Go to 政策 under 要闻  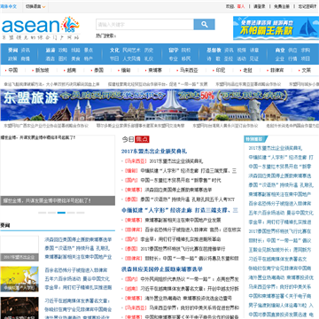tap(12, 58)
